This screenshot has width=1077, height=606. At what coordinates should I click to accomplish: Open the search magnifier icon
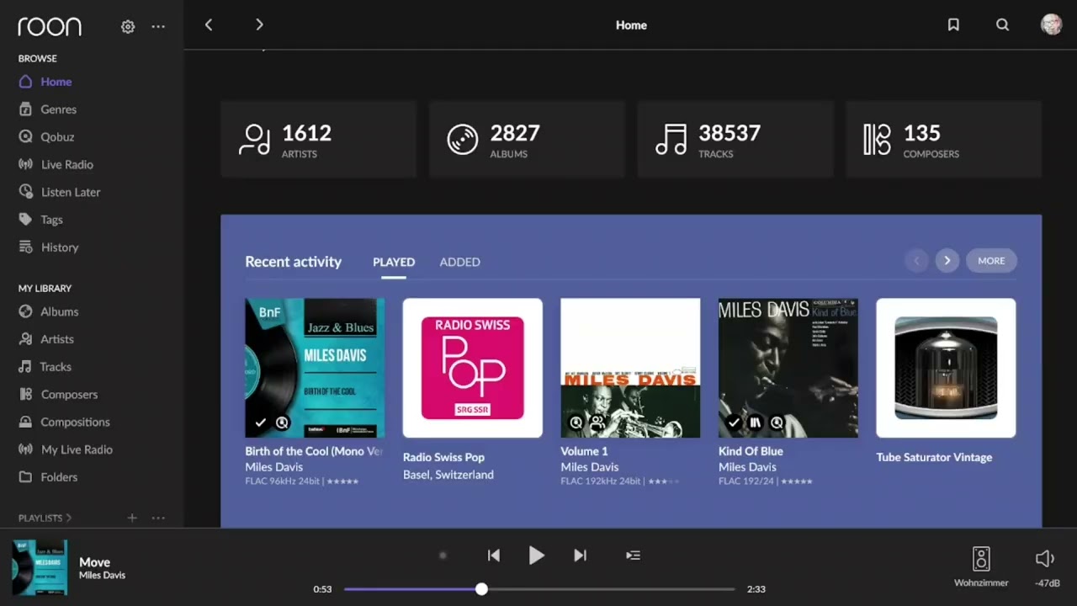coord(1002,25)
